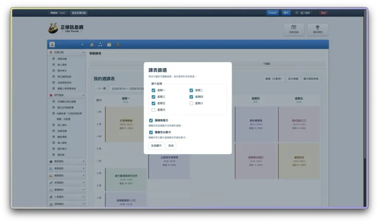Screen dimensions: 379x223
Task: Click the icon beside 研發資訊 in sidebar
Action: click(x=51, y=183)
